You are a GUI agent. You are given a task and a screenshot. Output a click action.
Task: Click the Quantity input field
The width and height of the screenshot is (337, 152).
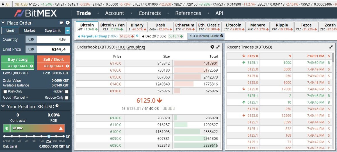coord(53,39)
